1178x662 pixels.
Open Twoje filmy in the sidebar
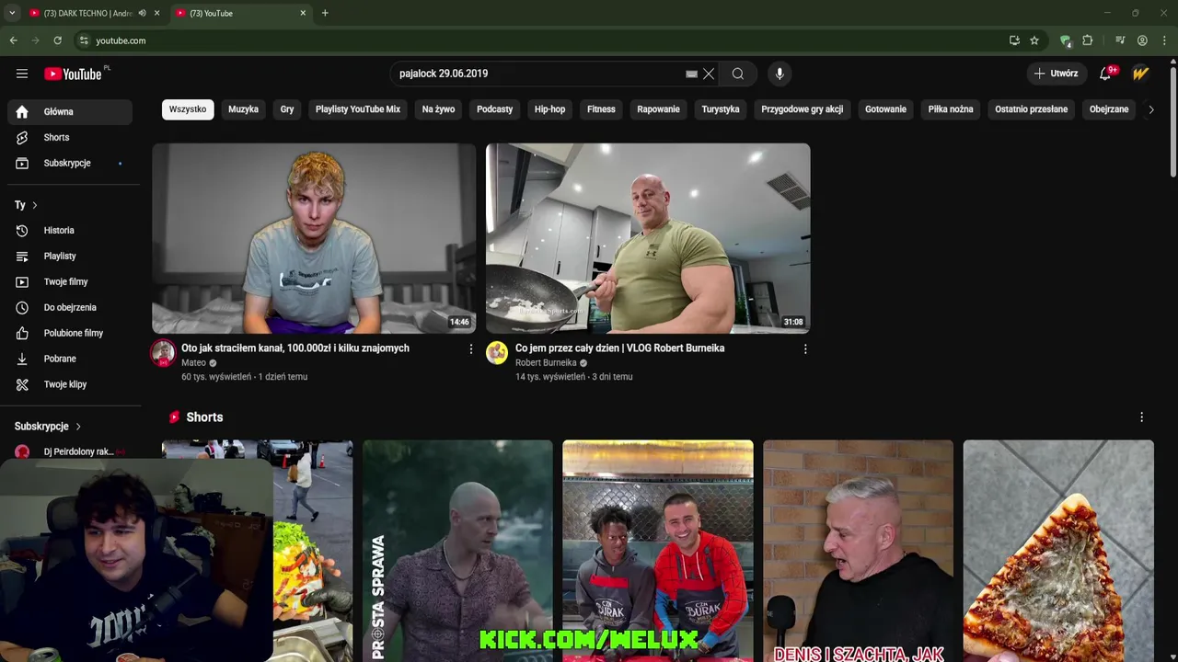(x=70, y=281)
